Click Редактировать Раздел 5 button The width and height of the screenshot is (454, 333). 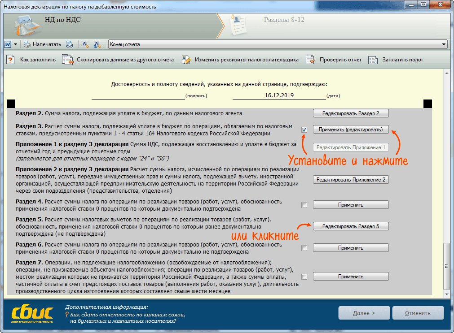click(x=350, y=226)
